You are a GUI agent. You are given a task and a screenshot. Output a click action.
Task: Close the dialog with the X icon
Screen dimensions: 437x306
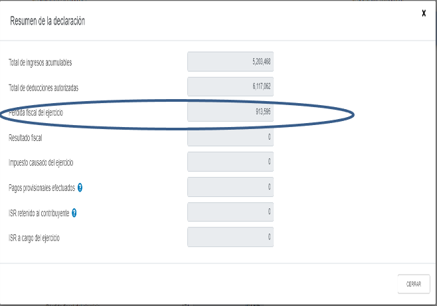(424, 13)
